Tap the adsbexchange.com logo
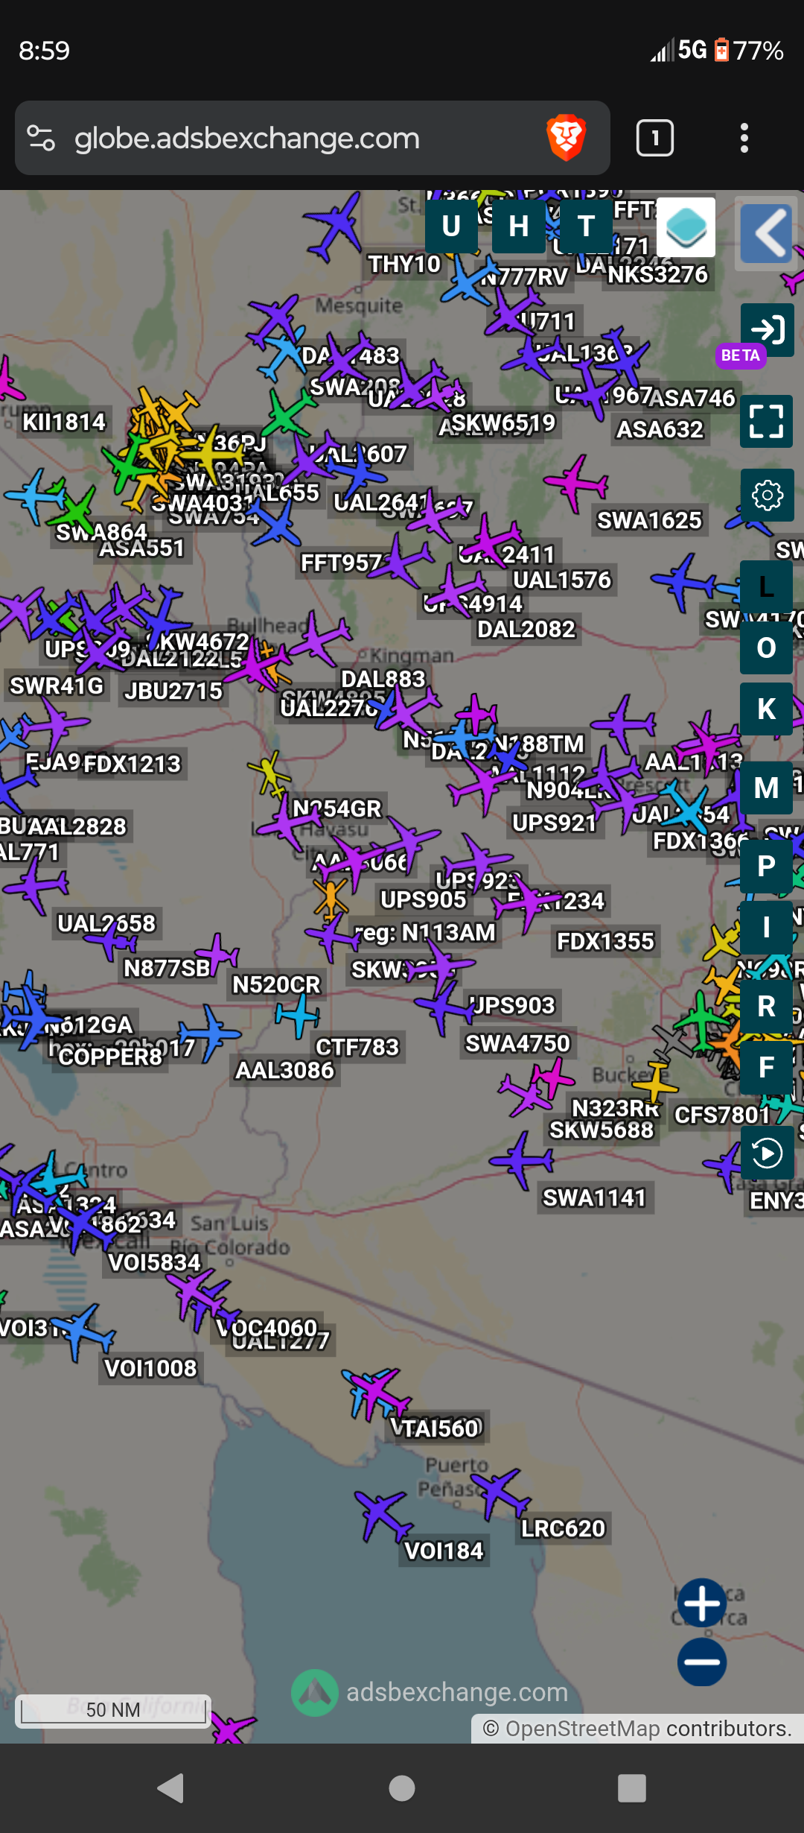The height and width of the screenshot is (1833, 804). click(430, 1692)
